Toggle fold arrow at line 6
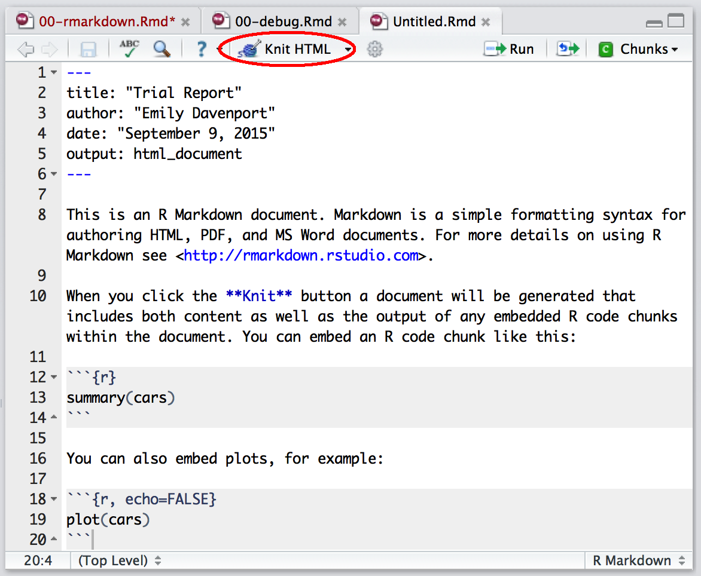Viewport: 701px width, 576px height. click(x=54, y=174)
